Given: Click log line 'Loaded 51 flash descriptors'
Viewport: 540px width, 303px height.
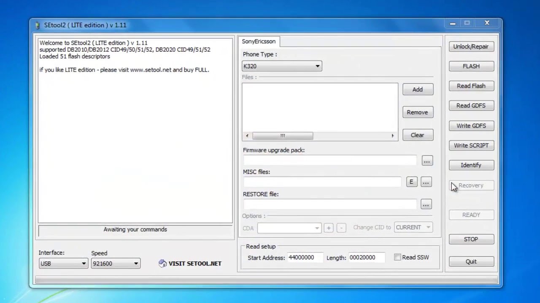Looking at the screenshot, I should (75, 56).
